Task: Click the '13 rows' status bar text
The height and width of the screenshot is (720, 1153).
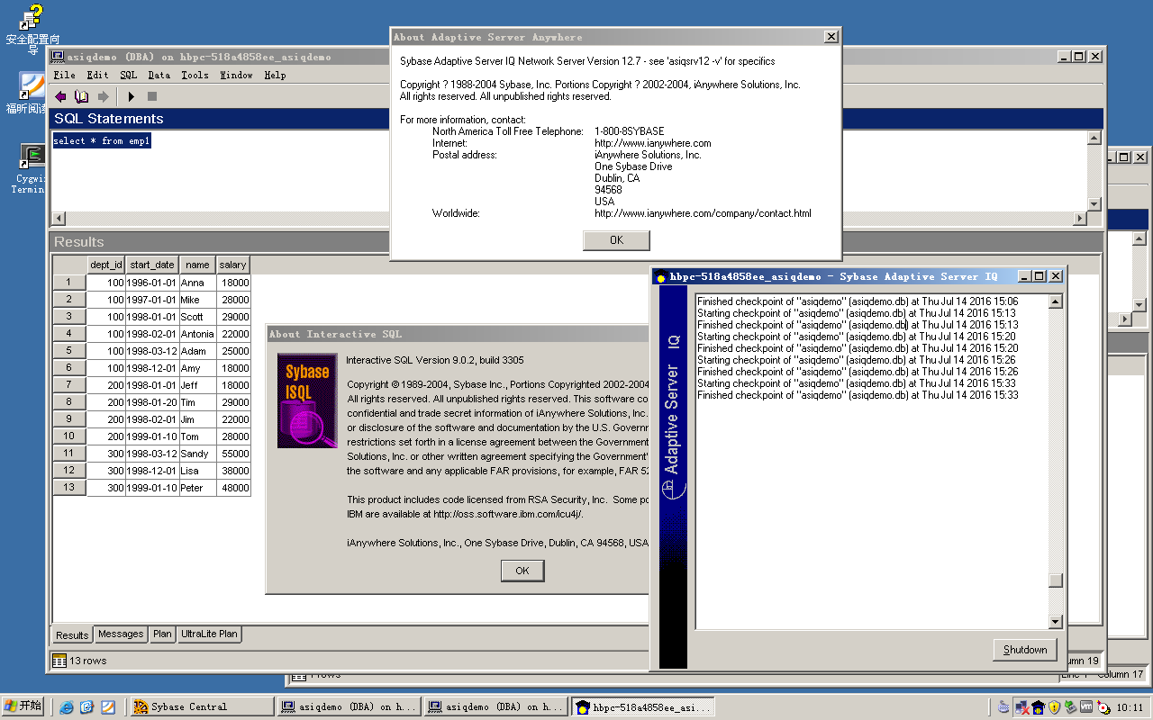Action: click(x=87, y=661)
